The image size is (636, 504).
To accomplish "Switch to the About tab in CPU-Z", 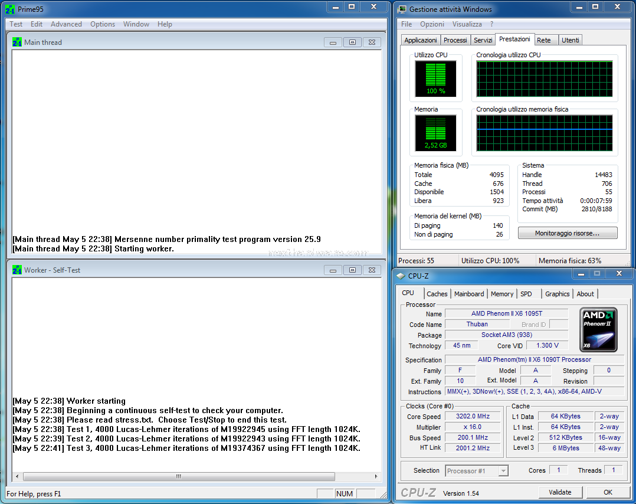I will click(x=585, y=294).
